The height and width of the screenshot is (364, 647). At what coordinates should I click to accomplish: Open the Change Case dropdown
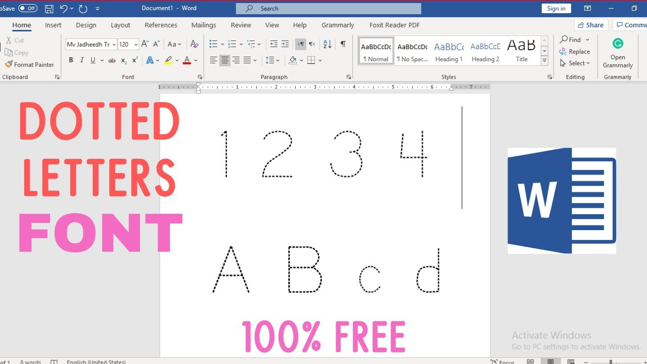(x=174, y=44)
